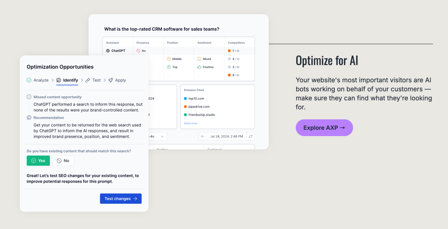Click the Positive thumbs-up icon
Image resolution: width=448 pixels, height=229 pixels.
pyautogui.click(x=200, y=67)
